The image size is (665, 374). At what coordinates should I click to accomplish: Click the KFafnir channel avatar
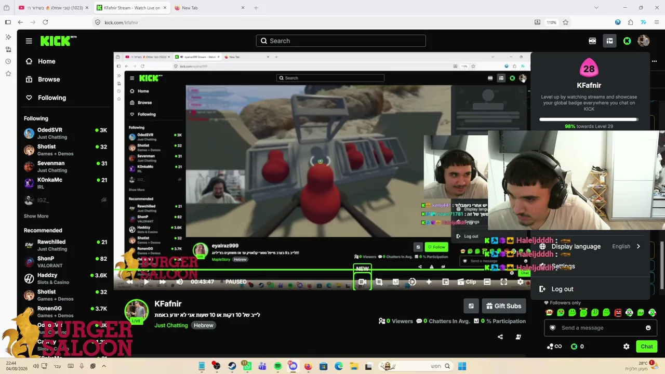136,311
